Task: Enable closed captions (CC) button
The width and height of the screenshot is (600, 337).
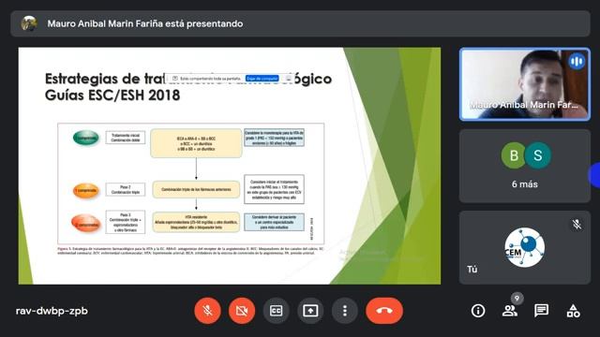Action: [276, 311]
